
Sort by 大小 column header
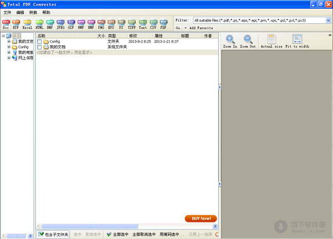[x=102, y=35]
